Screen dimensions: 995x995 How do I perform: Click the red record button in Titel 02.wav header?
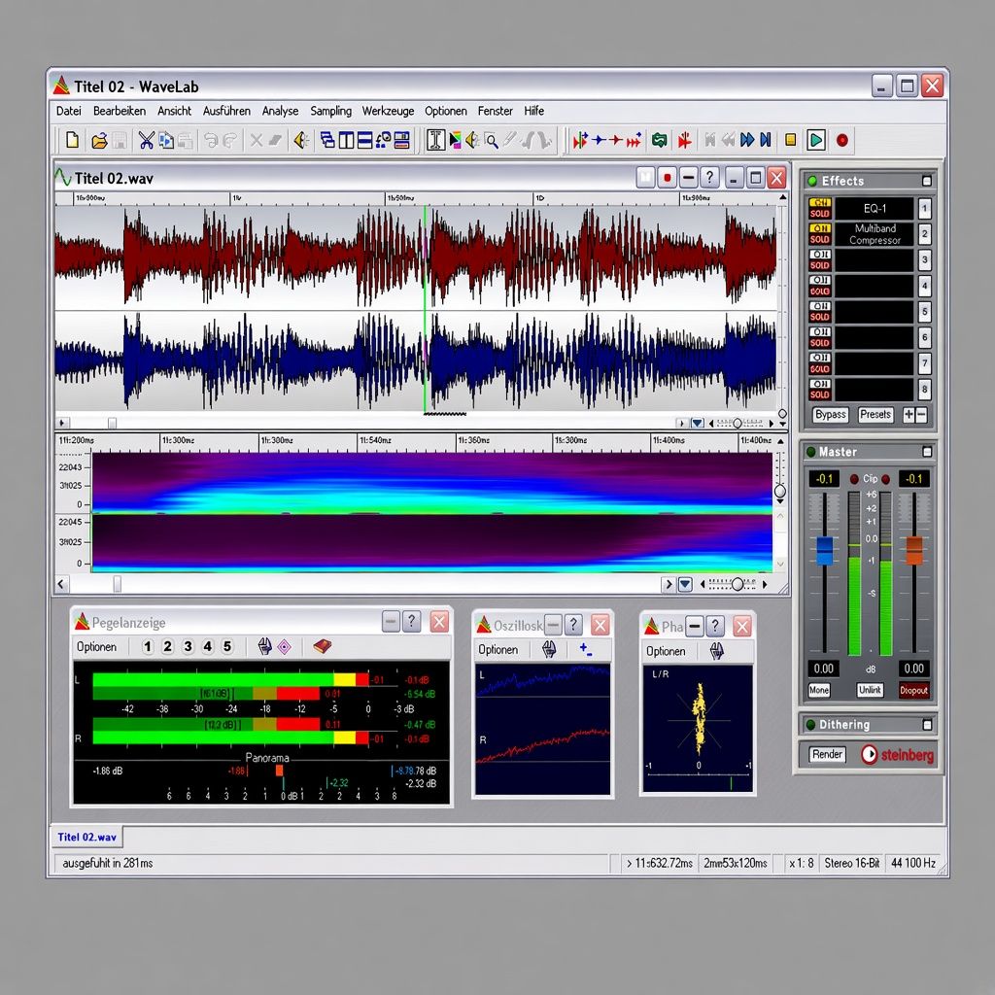point(667,178)
